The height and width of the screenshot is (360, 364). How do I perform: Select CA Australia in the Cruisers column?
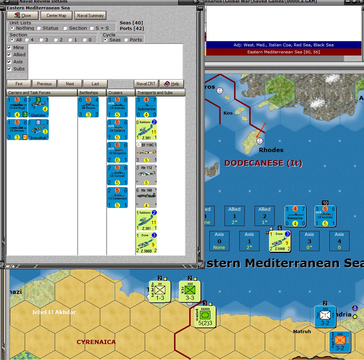click(x=118, y=107)
